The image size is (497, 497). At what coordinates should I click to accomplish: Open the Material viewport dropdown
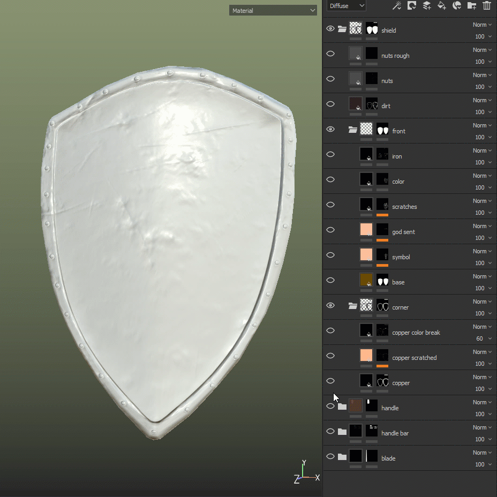(273, 10)
